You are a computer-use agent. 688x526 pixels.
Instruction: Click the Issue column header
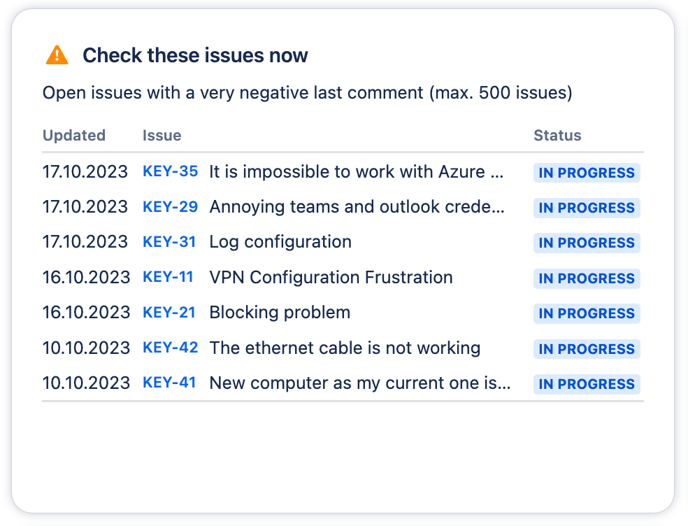click(162, 136)
